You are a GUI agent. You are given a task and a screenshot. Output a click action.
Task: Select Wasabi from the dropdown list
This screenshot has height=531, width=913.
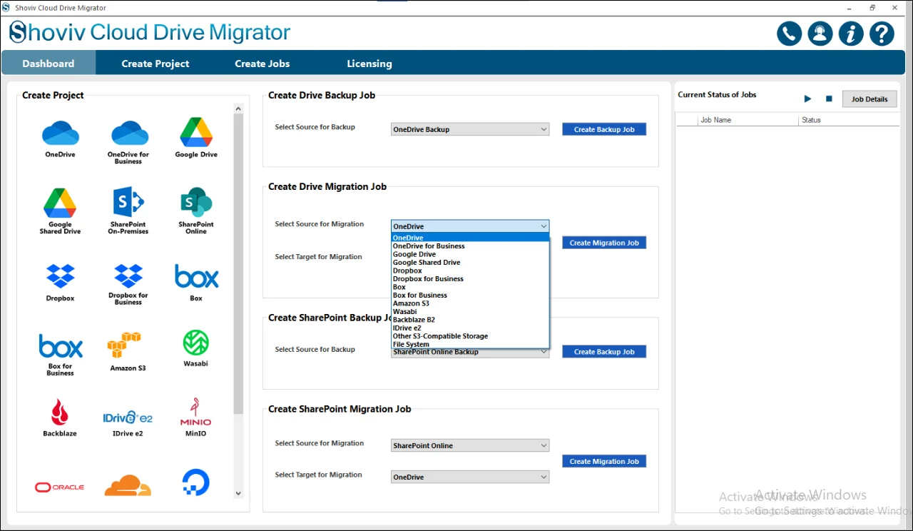pos(470,312)
